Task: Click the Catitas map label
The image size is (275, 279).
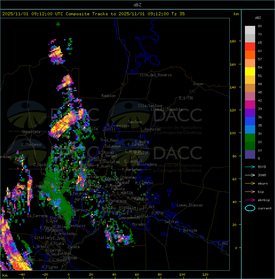Action: (172, 222)
